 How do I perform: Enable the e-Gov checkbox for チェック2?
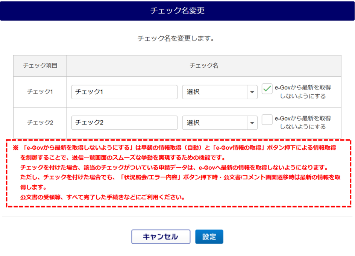(x=267, y=120)
